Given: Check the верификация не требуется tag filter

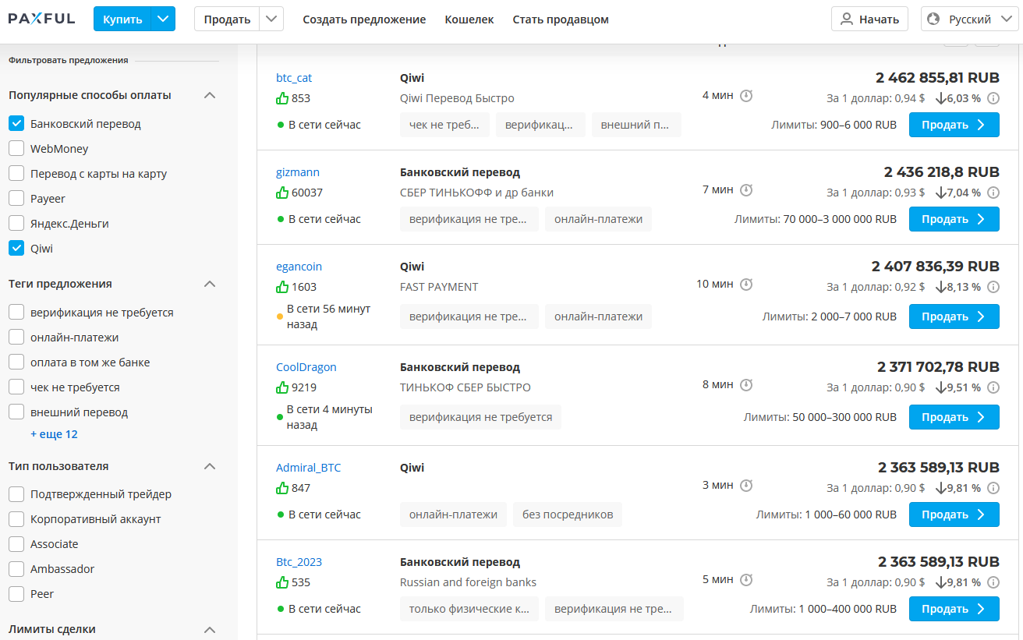Looking at the screenshot, I should coord(16,313).
